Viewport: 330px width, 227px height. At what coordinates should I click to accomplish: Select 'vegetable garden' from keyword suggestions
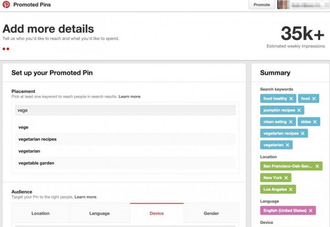coord(36,163)
